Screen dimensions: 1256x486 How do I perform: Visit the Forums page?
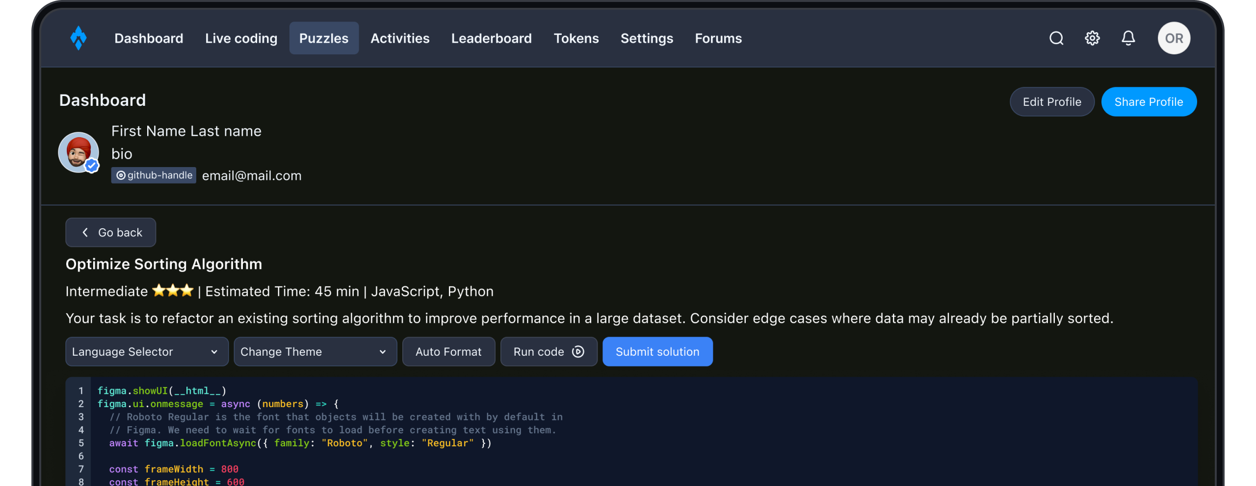pos(718,38)
